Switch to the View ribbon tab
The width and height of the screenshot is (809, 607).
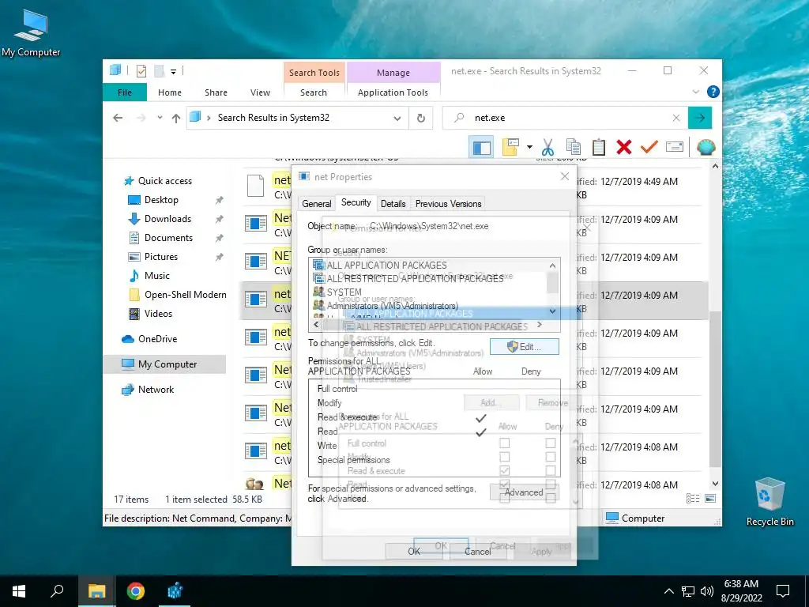260,92
